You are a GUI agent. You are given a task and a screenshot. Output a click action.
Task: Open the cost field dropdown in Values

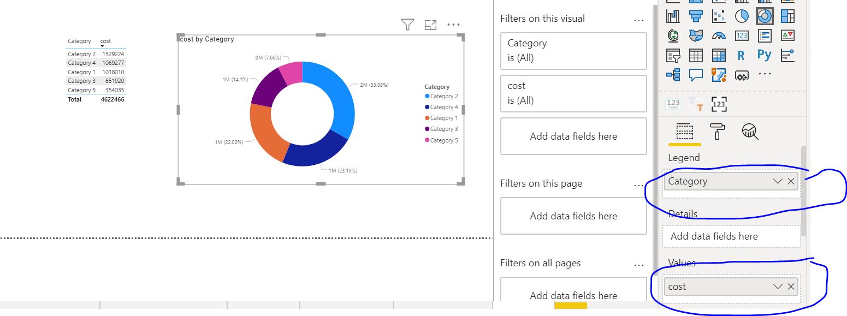pos(778,287)
